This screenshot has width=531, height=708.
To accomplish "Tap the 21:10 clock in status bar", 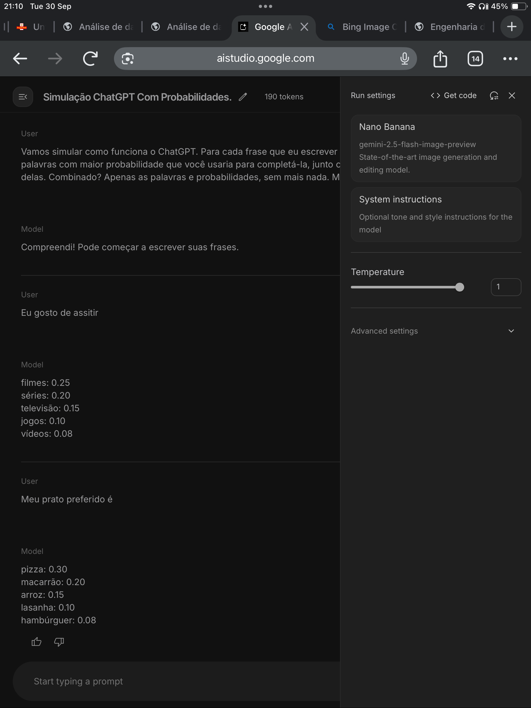I will coord(13,6).
